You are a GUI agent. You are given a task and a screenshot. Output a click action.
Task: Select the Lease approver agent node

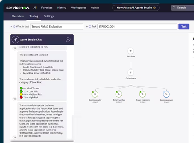[x=166, y=94]
